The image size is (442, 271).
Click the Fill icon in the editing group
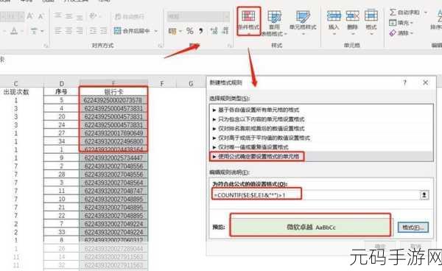(x=393, y=23)
